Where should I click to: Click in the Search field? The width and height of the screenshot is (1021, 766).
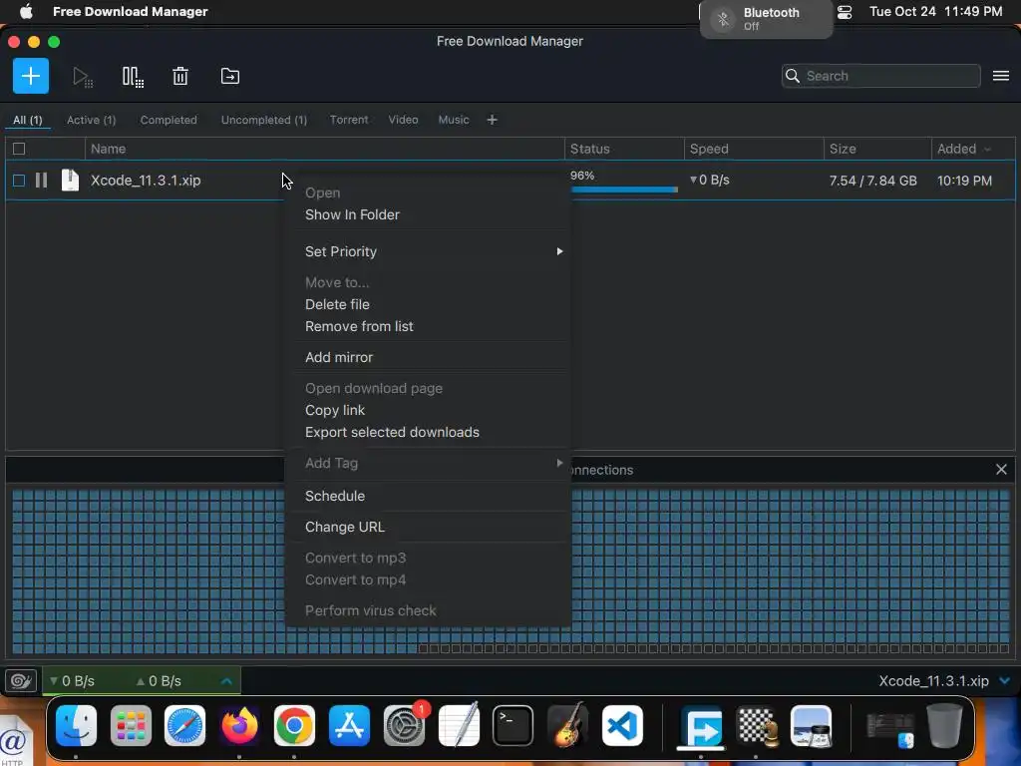(881, 76)
